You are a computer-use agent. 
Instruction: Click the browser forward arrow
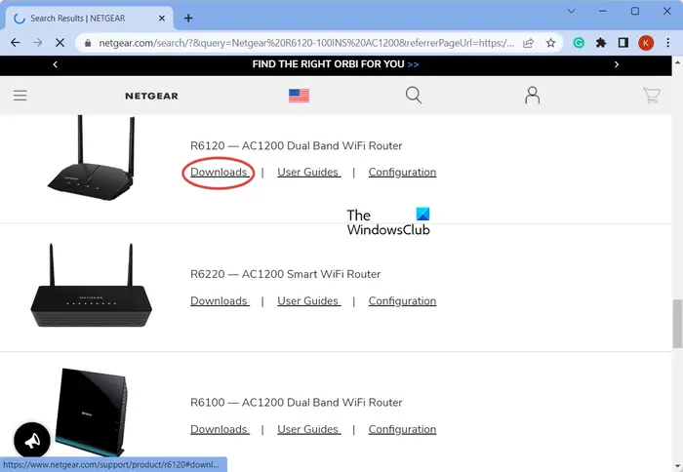pos(38,43)
